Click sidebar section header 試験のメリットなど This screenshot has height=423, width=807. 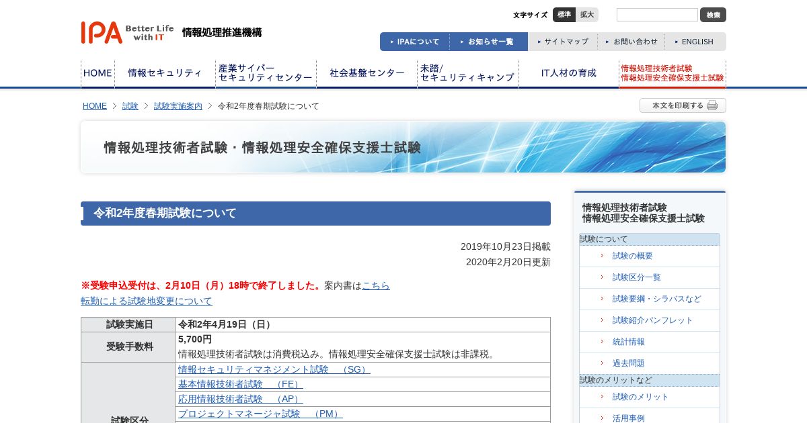tap(650, 380)
